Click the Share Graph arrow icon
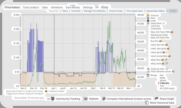This screenshot has width=181, height=108. (x=157, y=98)
